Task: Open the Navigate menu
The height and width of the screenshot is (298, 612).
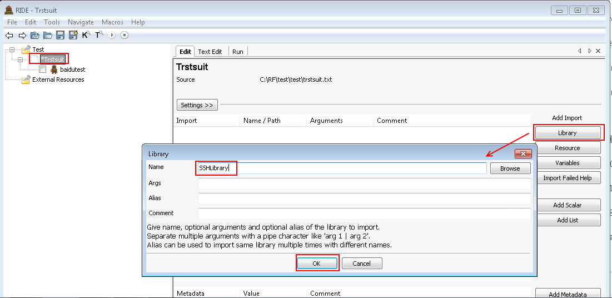Action: (81, 22)
